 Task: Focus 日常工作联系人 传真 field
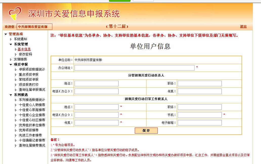pyautogui.click(x=97, y=123)
